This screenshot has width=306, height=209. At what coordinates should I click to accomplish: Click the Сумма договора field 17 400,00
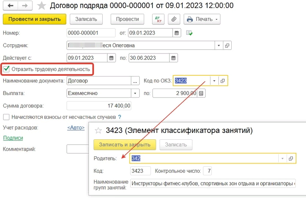[99, 106]
